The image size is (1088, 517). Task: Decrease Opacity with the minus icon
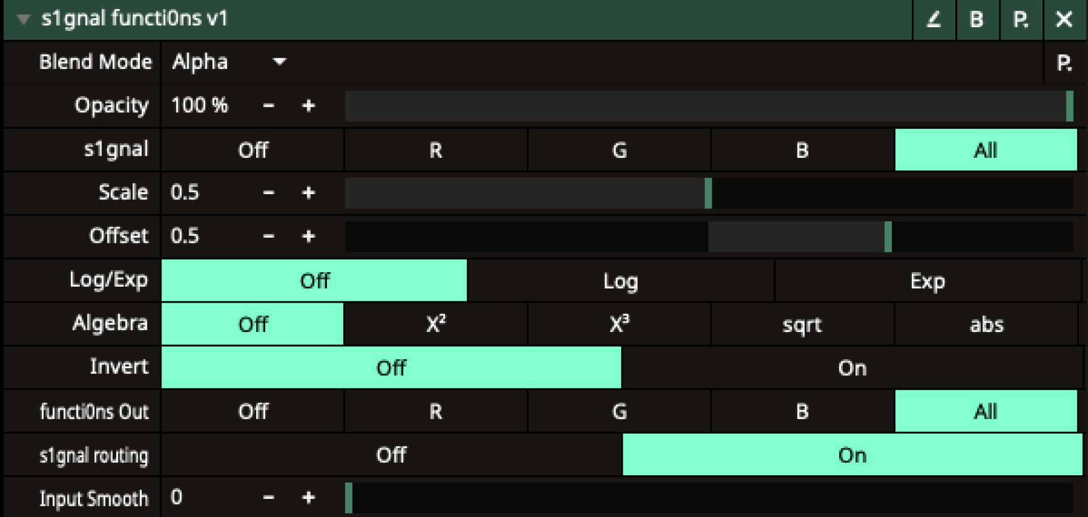(x=269, y=106)
